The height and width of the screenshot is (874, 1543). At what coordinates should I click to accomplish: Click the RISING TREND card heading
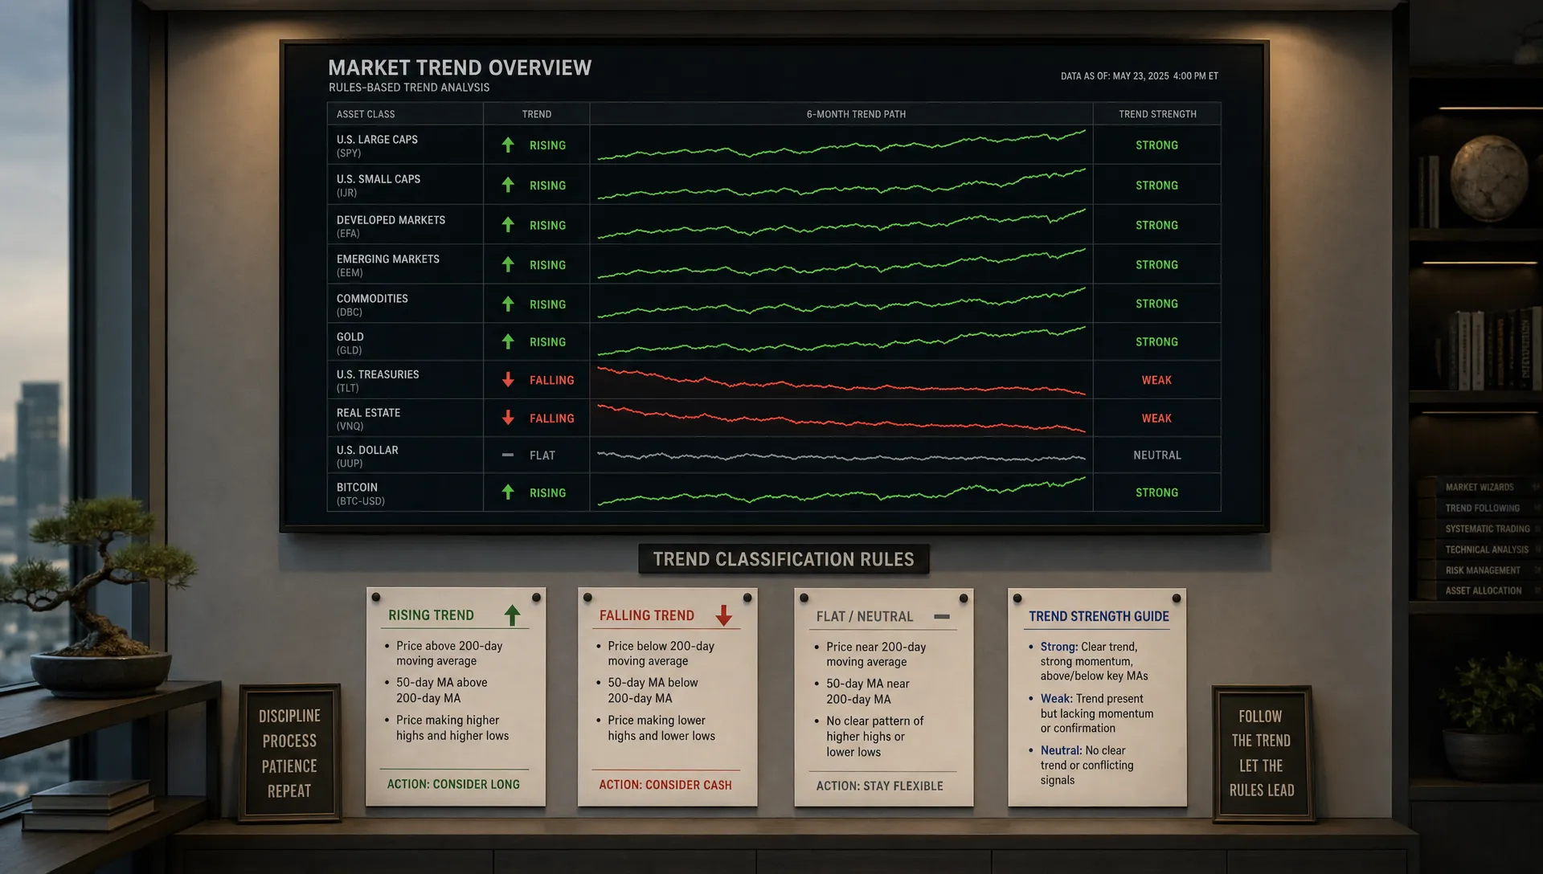(431, 615)
